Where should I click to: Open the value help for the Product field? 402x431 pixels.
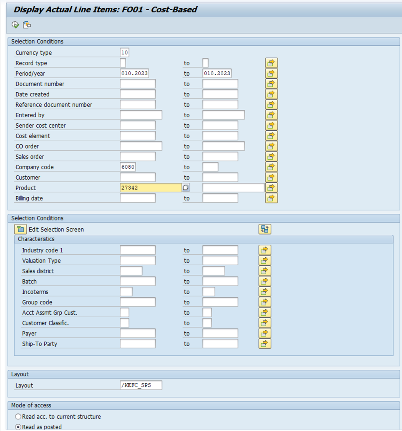[186, 188]
